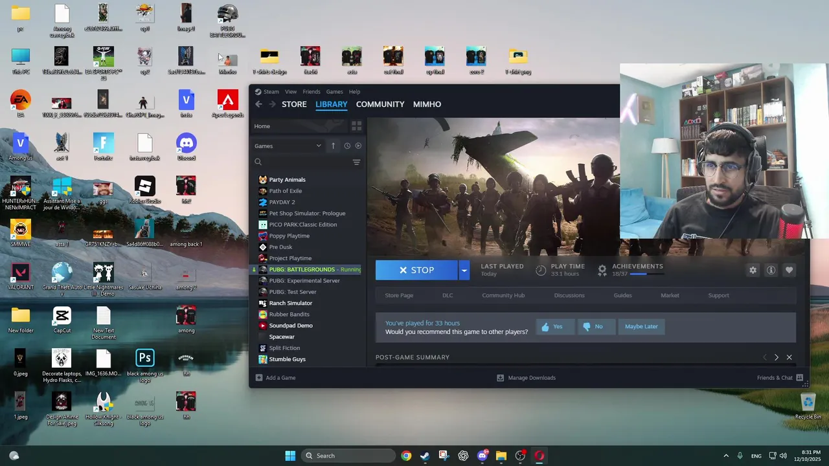Viewport: 829px width, 466px height.
Task: Open Friends & Chat
Action: (x=780, y=378)
